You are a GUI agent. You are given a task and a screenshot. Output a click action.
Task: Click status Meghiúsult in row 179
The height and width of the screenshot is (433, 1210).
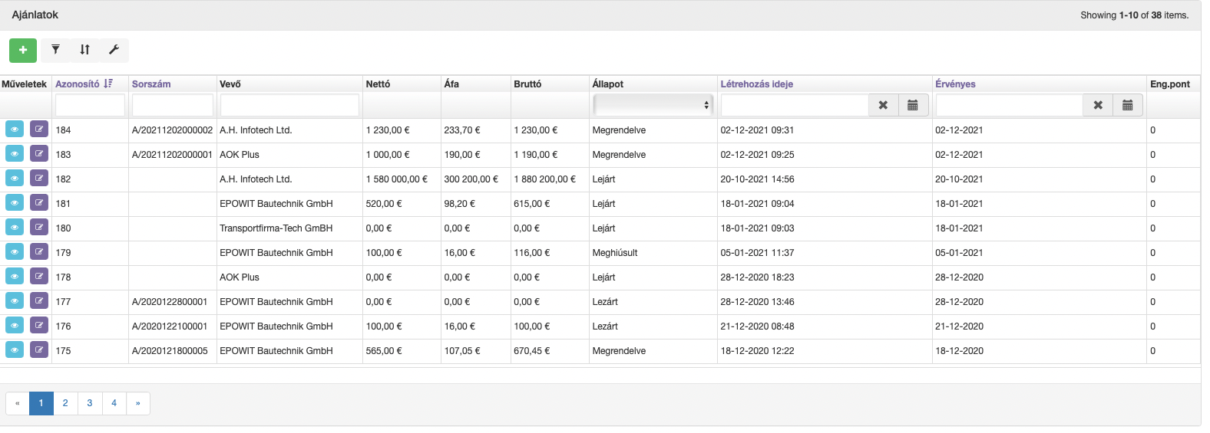coord(615,253)
